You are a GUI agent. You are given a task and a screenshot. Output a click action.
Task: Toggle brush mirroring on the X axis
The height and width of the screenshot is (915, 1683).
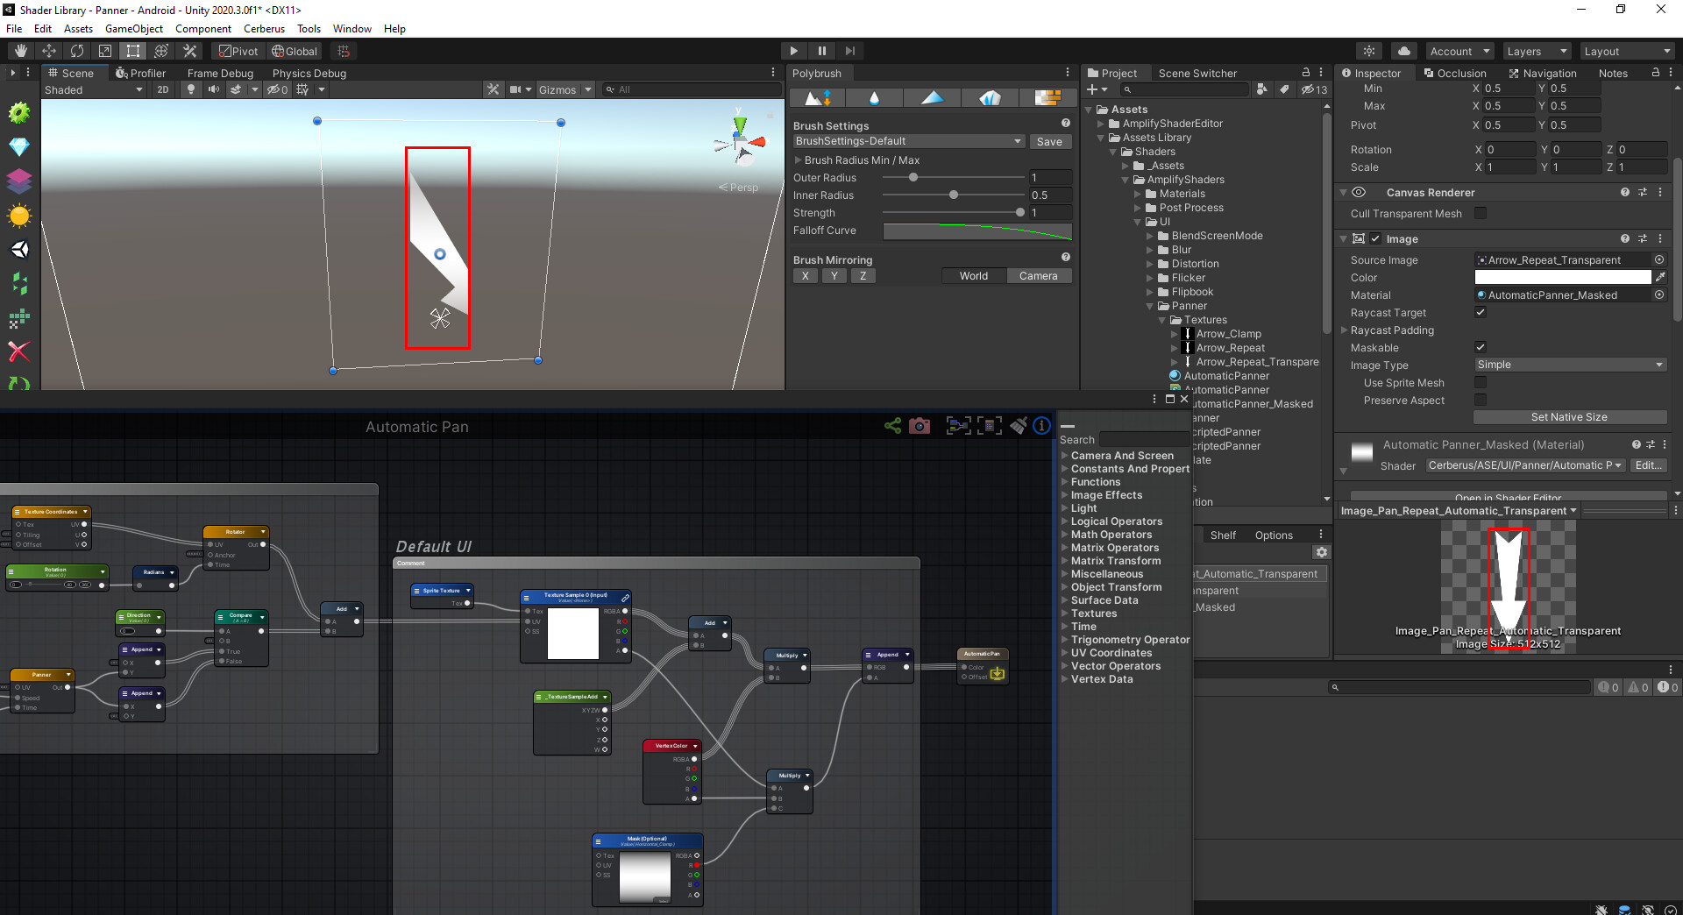[805, 275]
